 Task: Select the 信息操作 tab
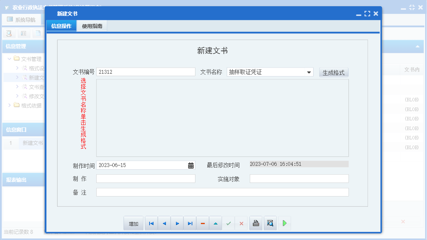[x=61, y=26]
